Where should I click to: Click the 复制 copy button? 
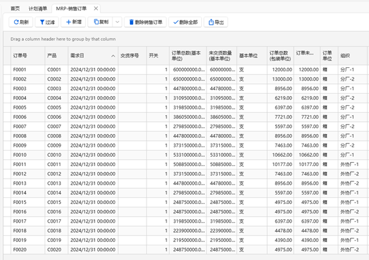(x=101, y=22)
